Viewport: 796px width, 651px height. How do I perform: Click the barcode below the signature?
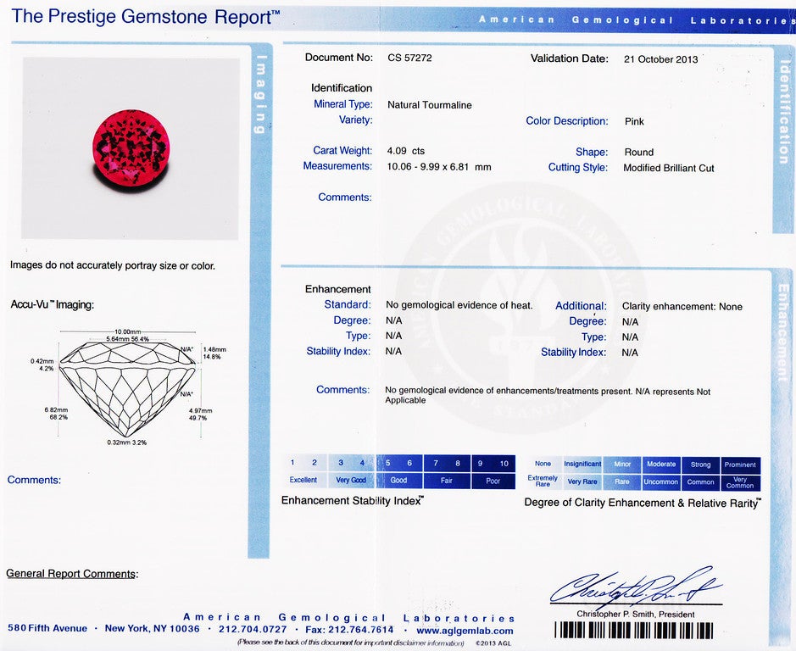(635, 630)
